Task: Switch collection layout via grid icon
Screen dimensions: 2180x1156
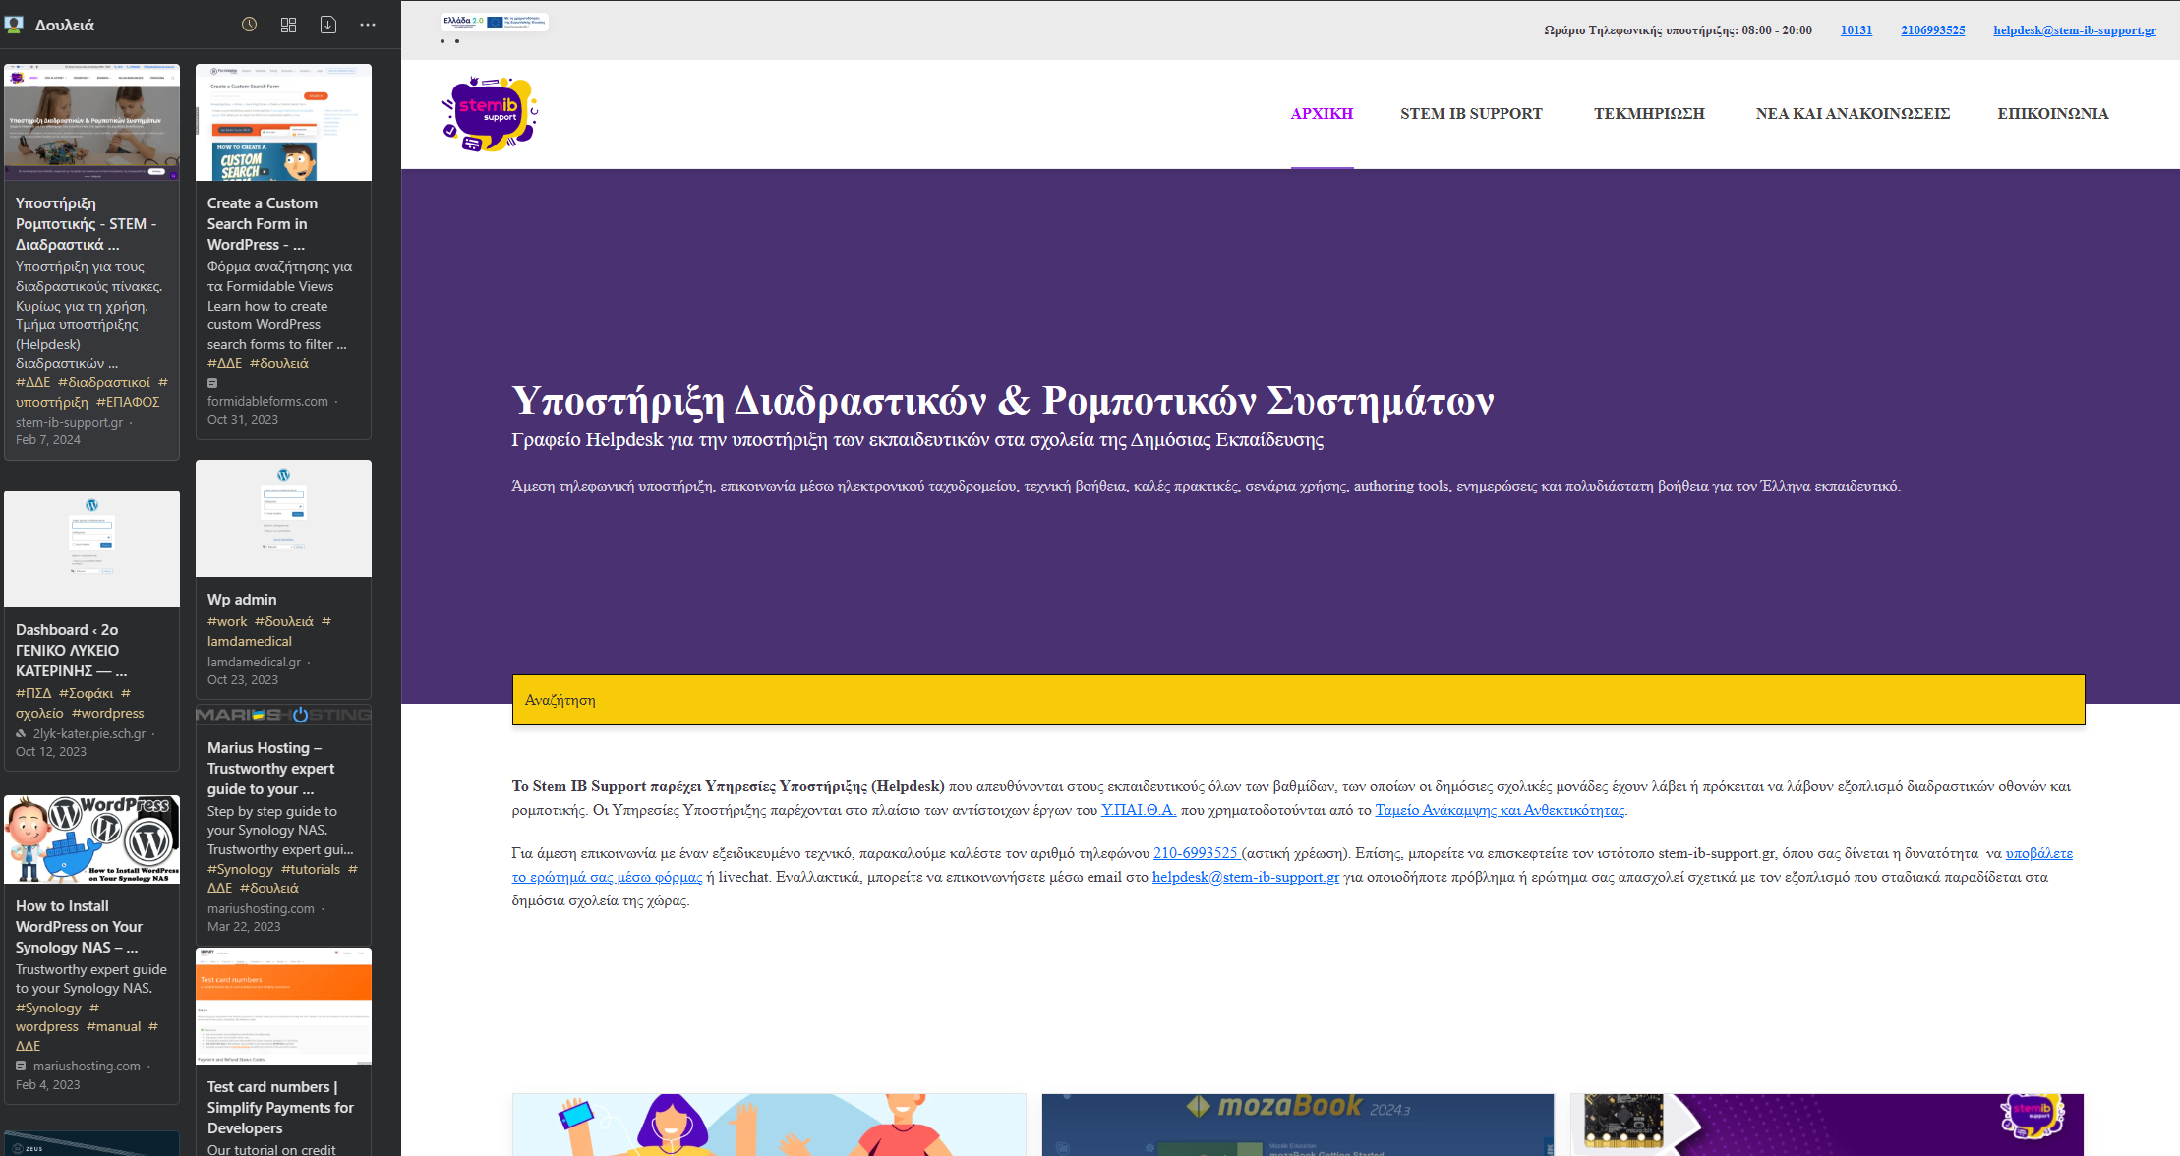Action: (x=288, y=25)
